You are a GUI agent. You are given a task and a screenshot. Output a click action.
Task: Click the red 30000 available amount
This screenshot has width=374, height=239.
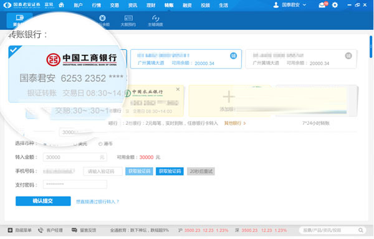146,157
